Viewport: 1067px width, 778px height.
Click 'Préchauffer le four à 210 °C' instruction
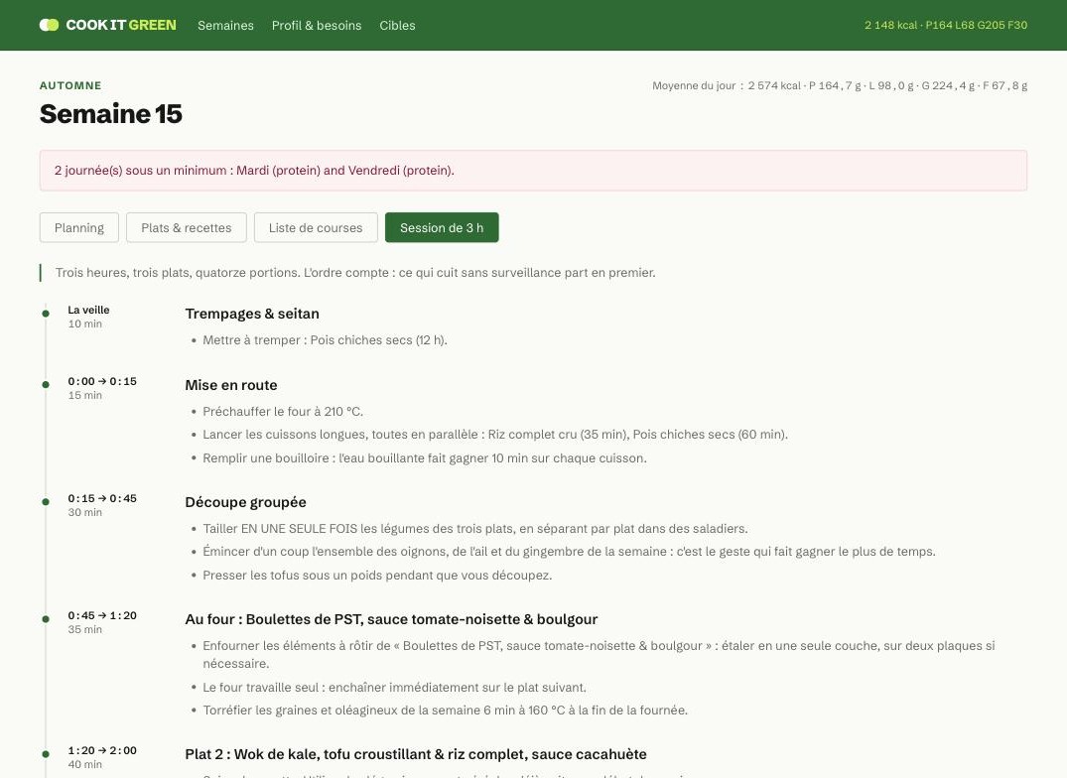283,412
